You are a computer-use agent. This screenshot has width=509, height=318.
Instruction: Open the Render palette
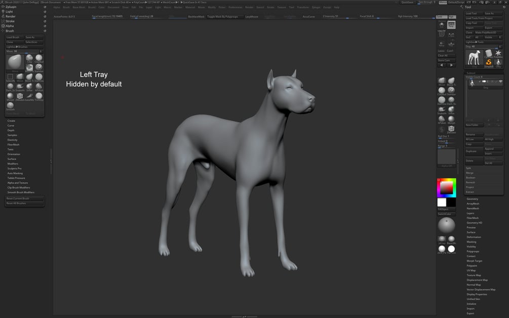click(x=11, y=17)
